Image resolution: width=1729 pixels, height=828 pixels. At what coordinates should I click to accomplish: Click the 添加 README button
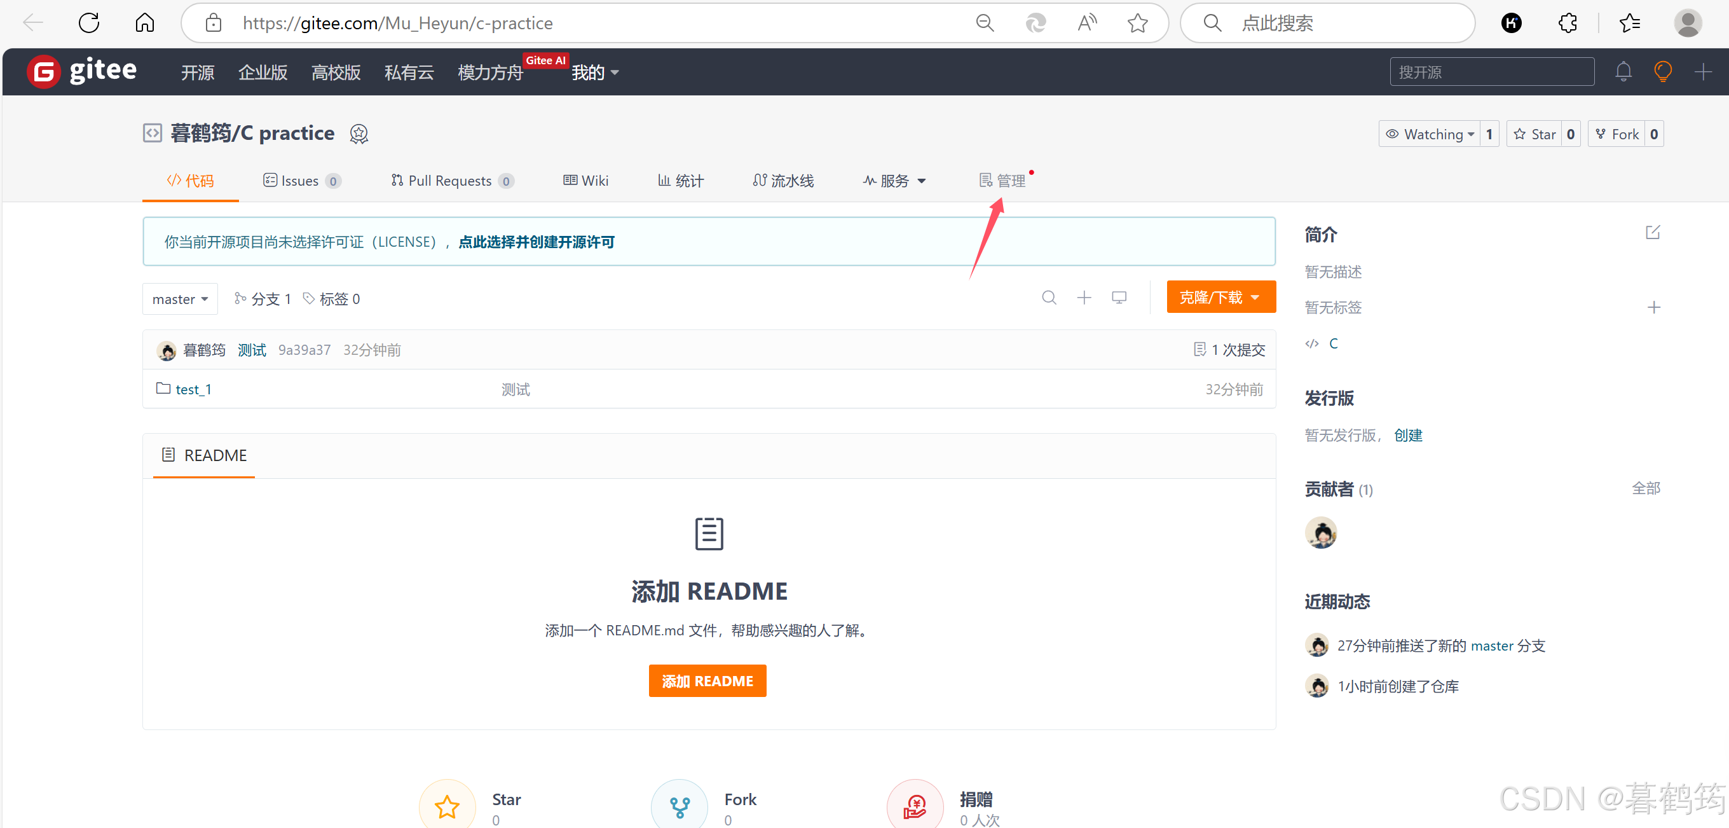707,681
